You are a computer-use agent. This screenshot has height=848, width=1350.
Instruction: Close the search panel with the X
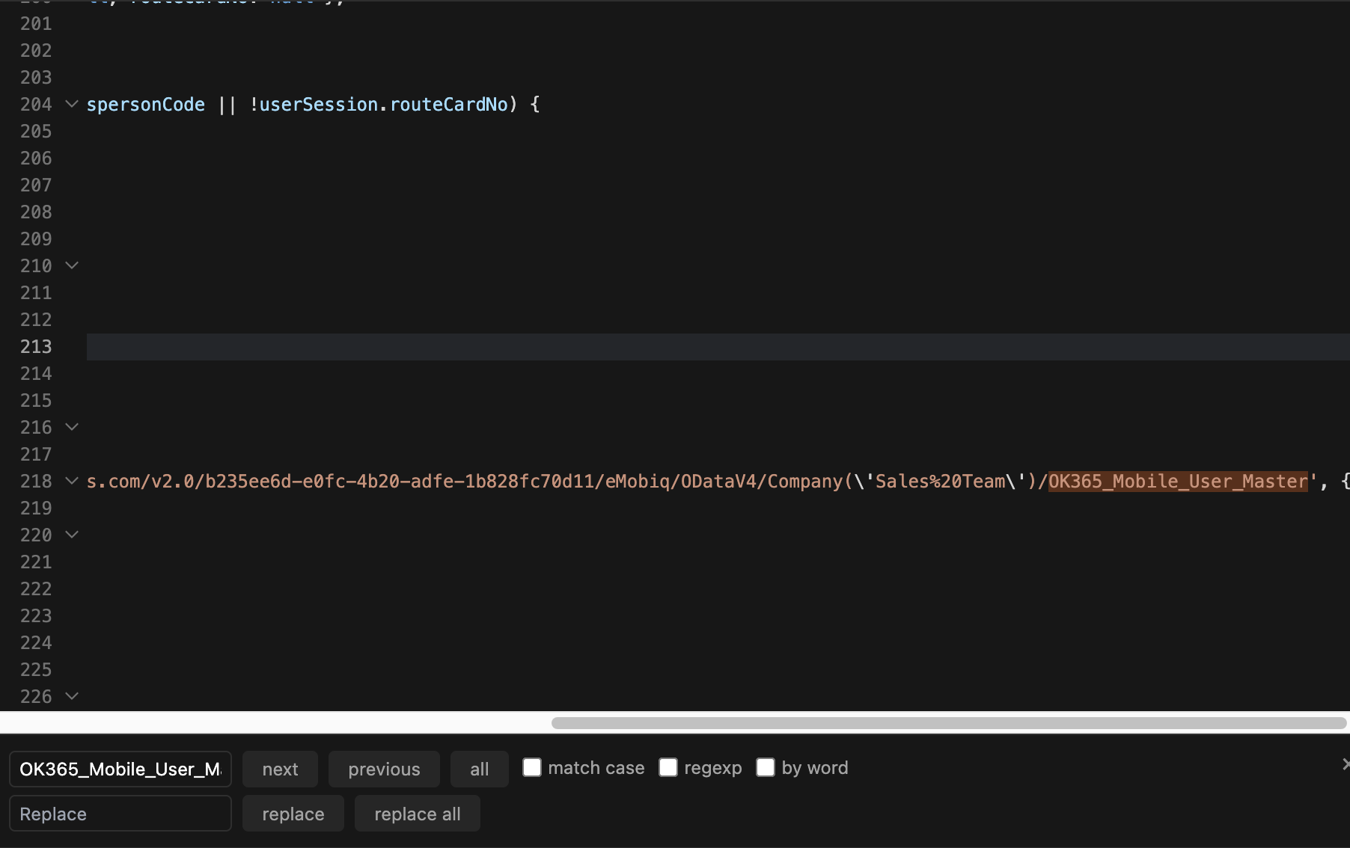pos(1345,764)
